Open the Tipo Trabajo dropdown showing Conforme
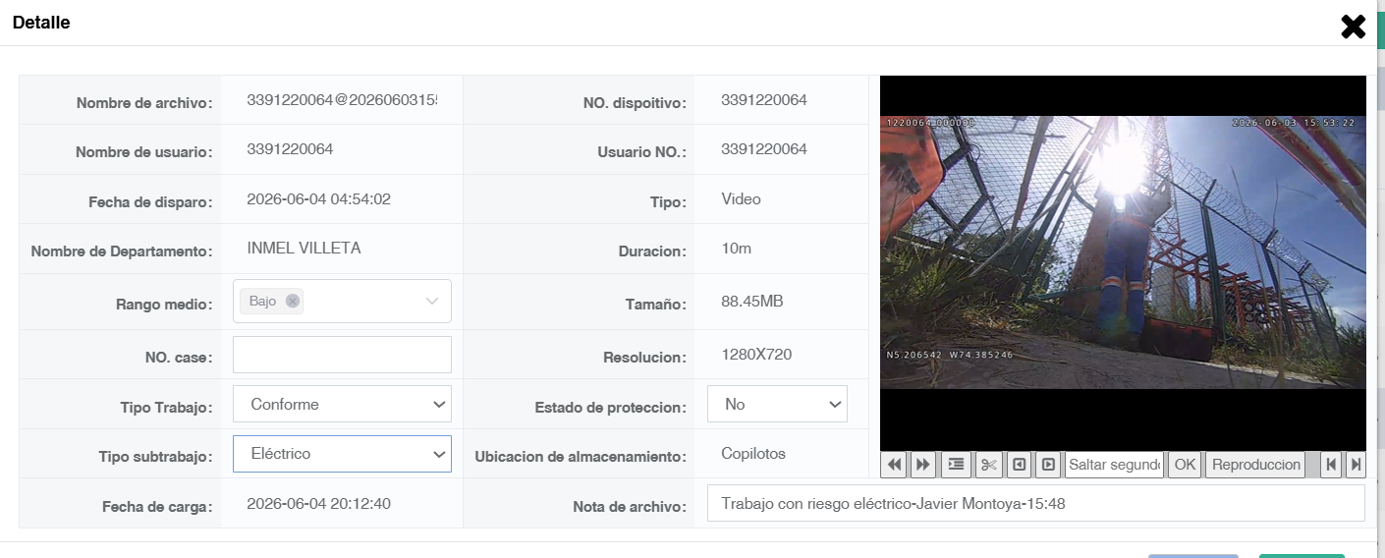The width and height of the screenshot is (1385, 558). (342, 404)
